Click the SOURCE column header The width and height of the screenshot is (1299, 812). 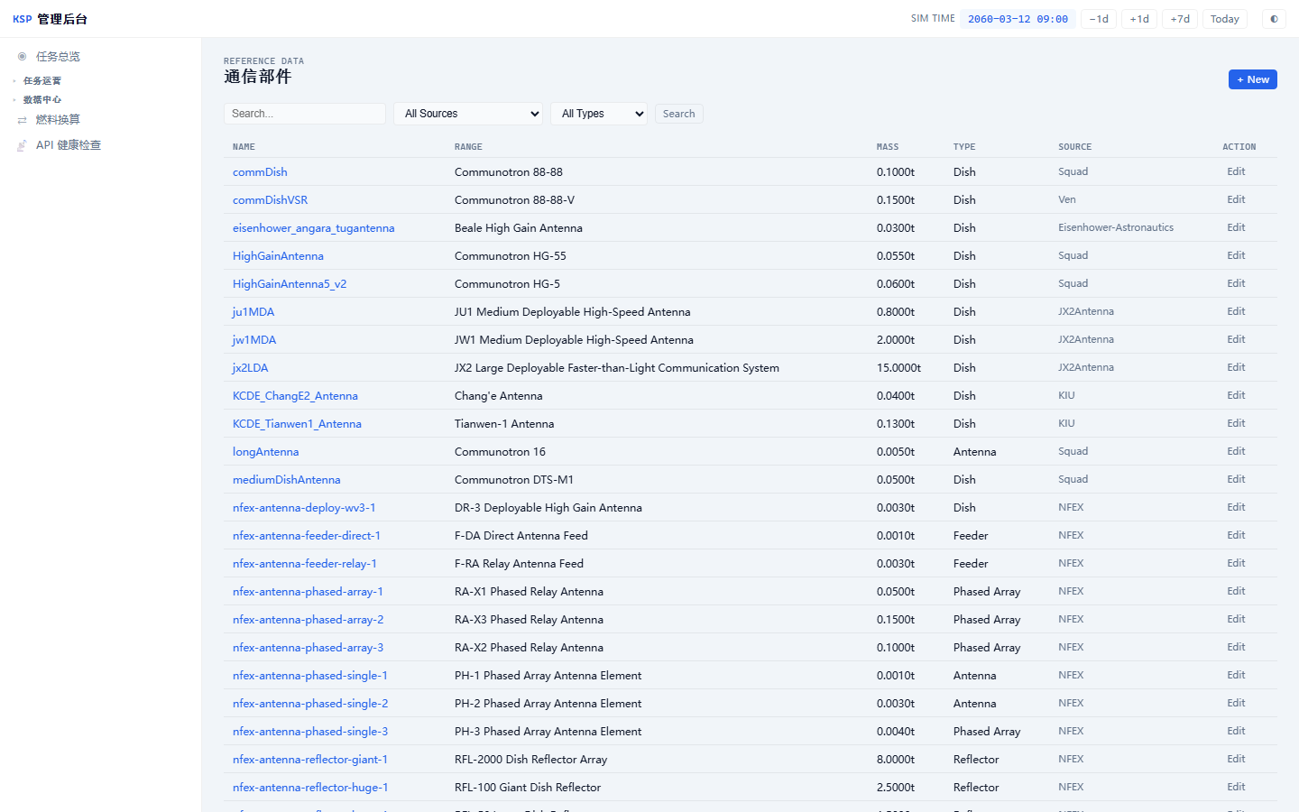(1074, 146)
